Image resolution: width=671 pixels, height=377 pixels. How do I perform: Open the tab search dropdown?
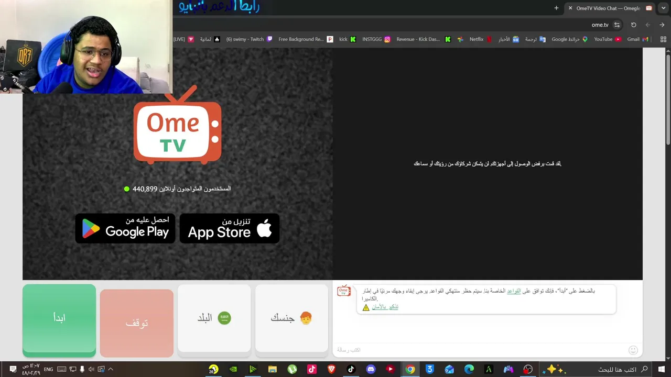pyautogui.click(x=663, y=8)
